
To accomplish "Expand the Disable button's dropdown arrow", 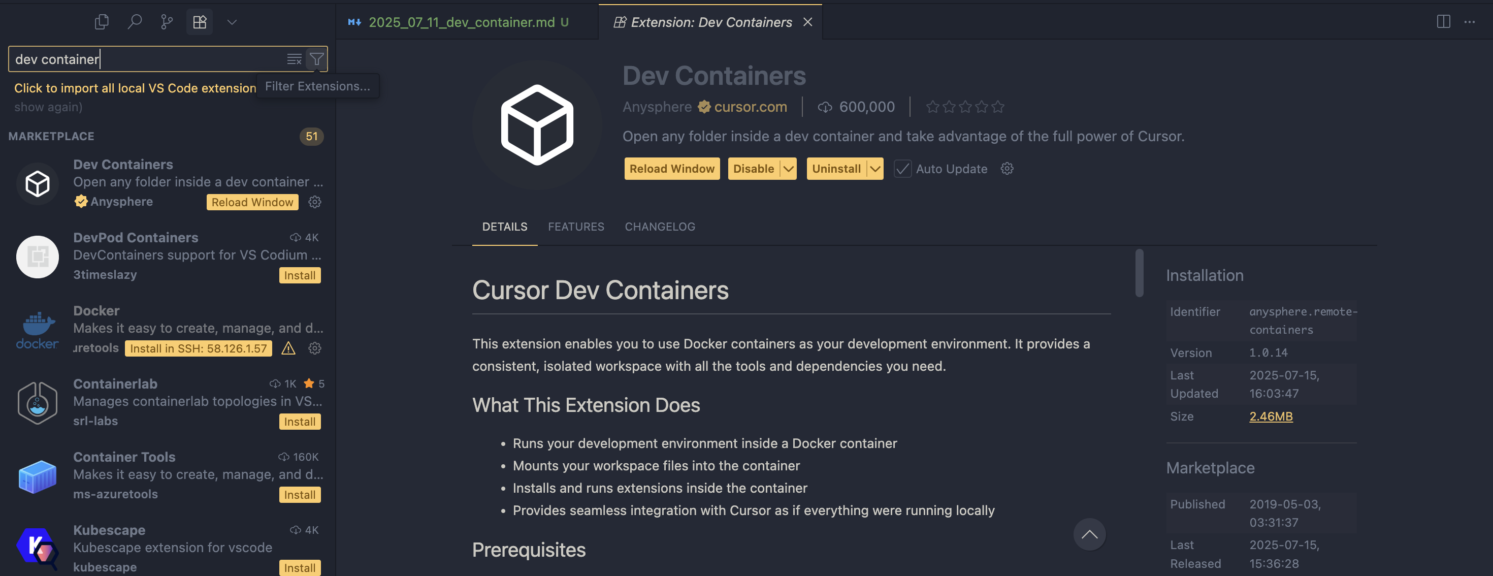I will click(788, 169).
